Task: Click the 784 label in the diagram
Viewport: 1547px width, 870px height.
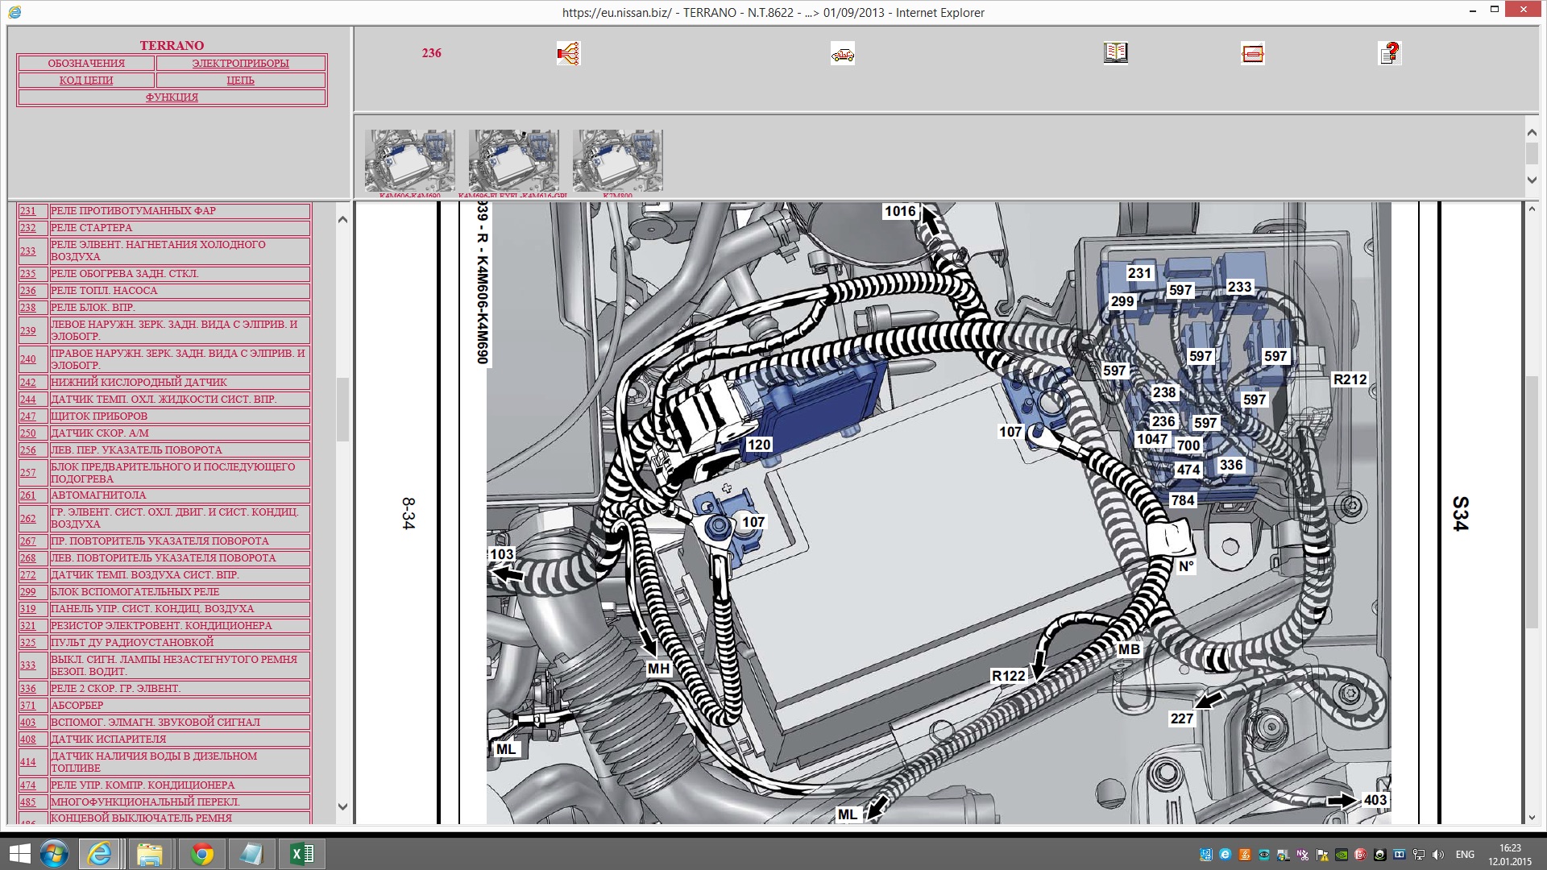Action: coord(1183,500)
